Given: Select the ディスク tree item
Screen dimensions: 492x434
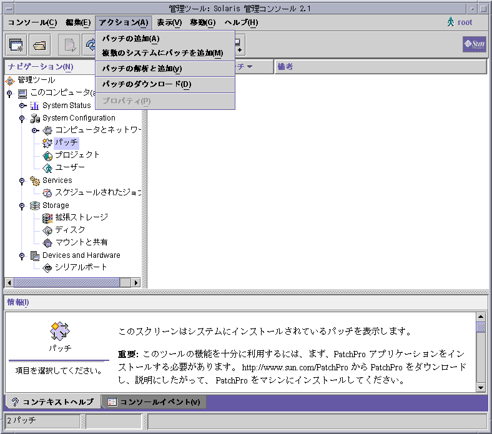Looking at the screenshot, I should [70, 230].
